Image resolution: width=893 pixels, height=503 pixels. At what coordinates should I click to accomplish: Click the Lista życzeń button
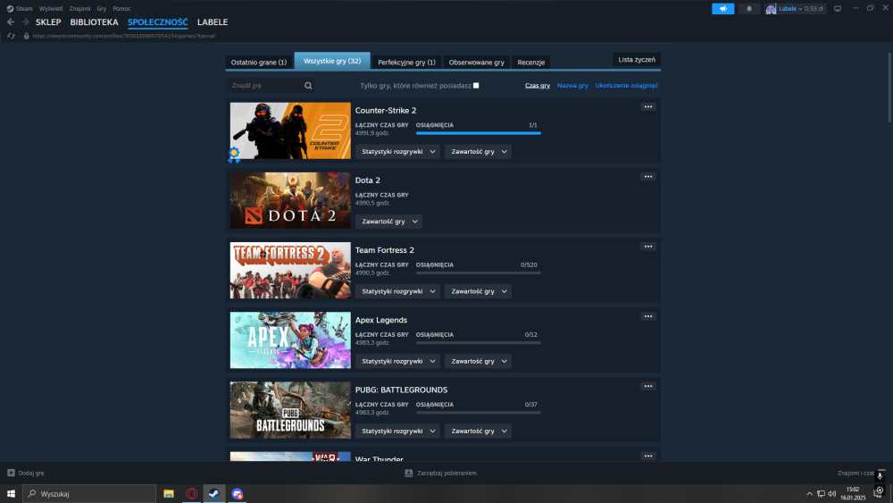click(637, 59)
